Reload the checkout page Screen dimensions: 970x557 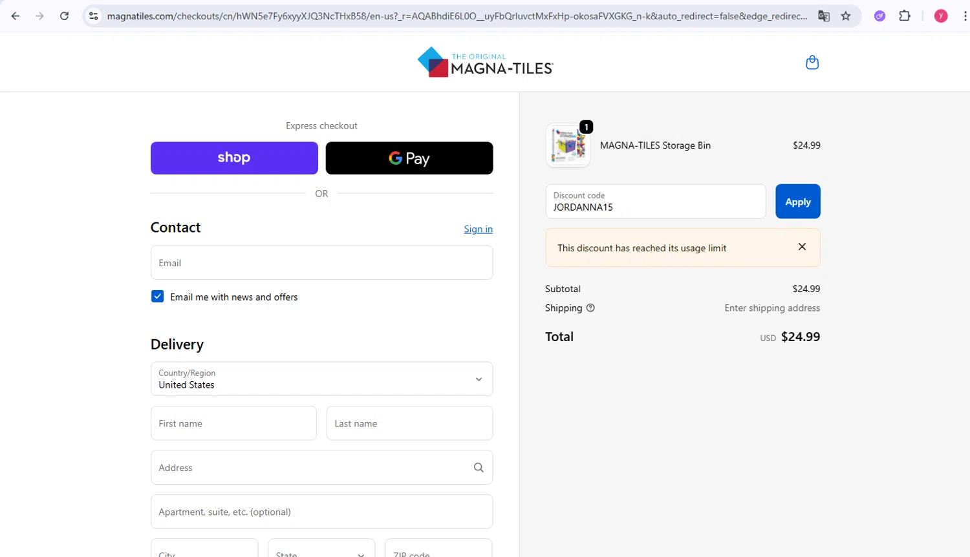pos(64,16)
